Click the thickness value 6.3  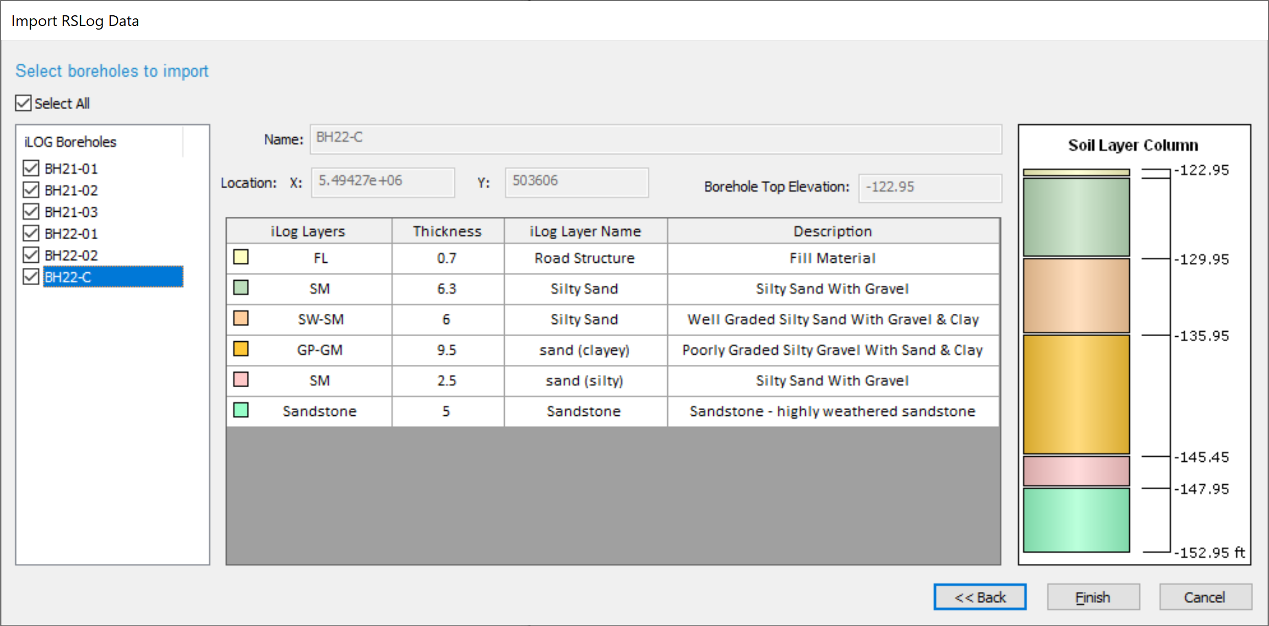[447, 289]
